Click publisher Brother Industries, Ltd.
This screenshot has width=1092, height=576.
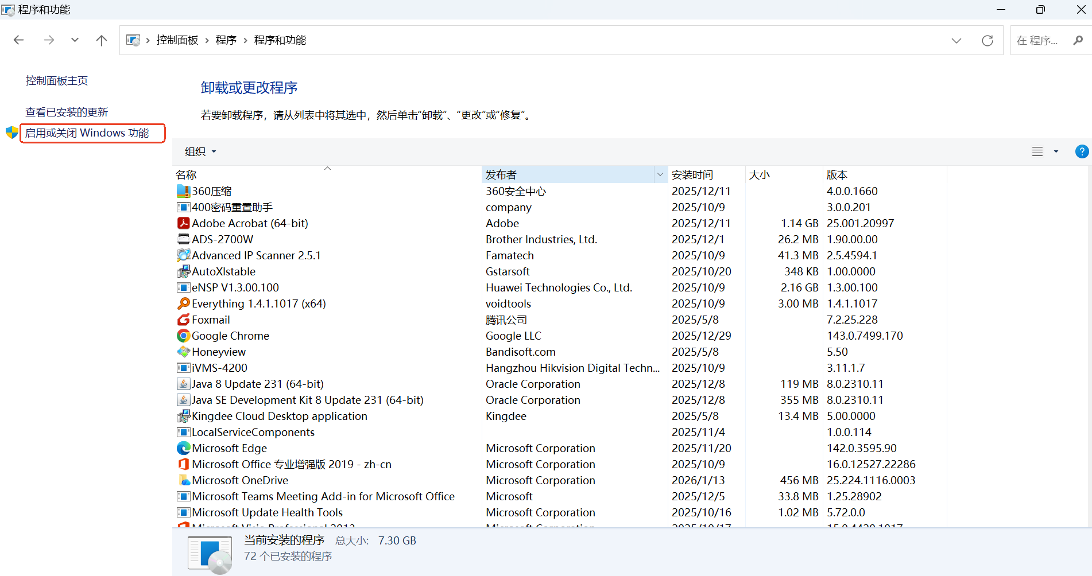[x=541, y=239]
